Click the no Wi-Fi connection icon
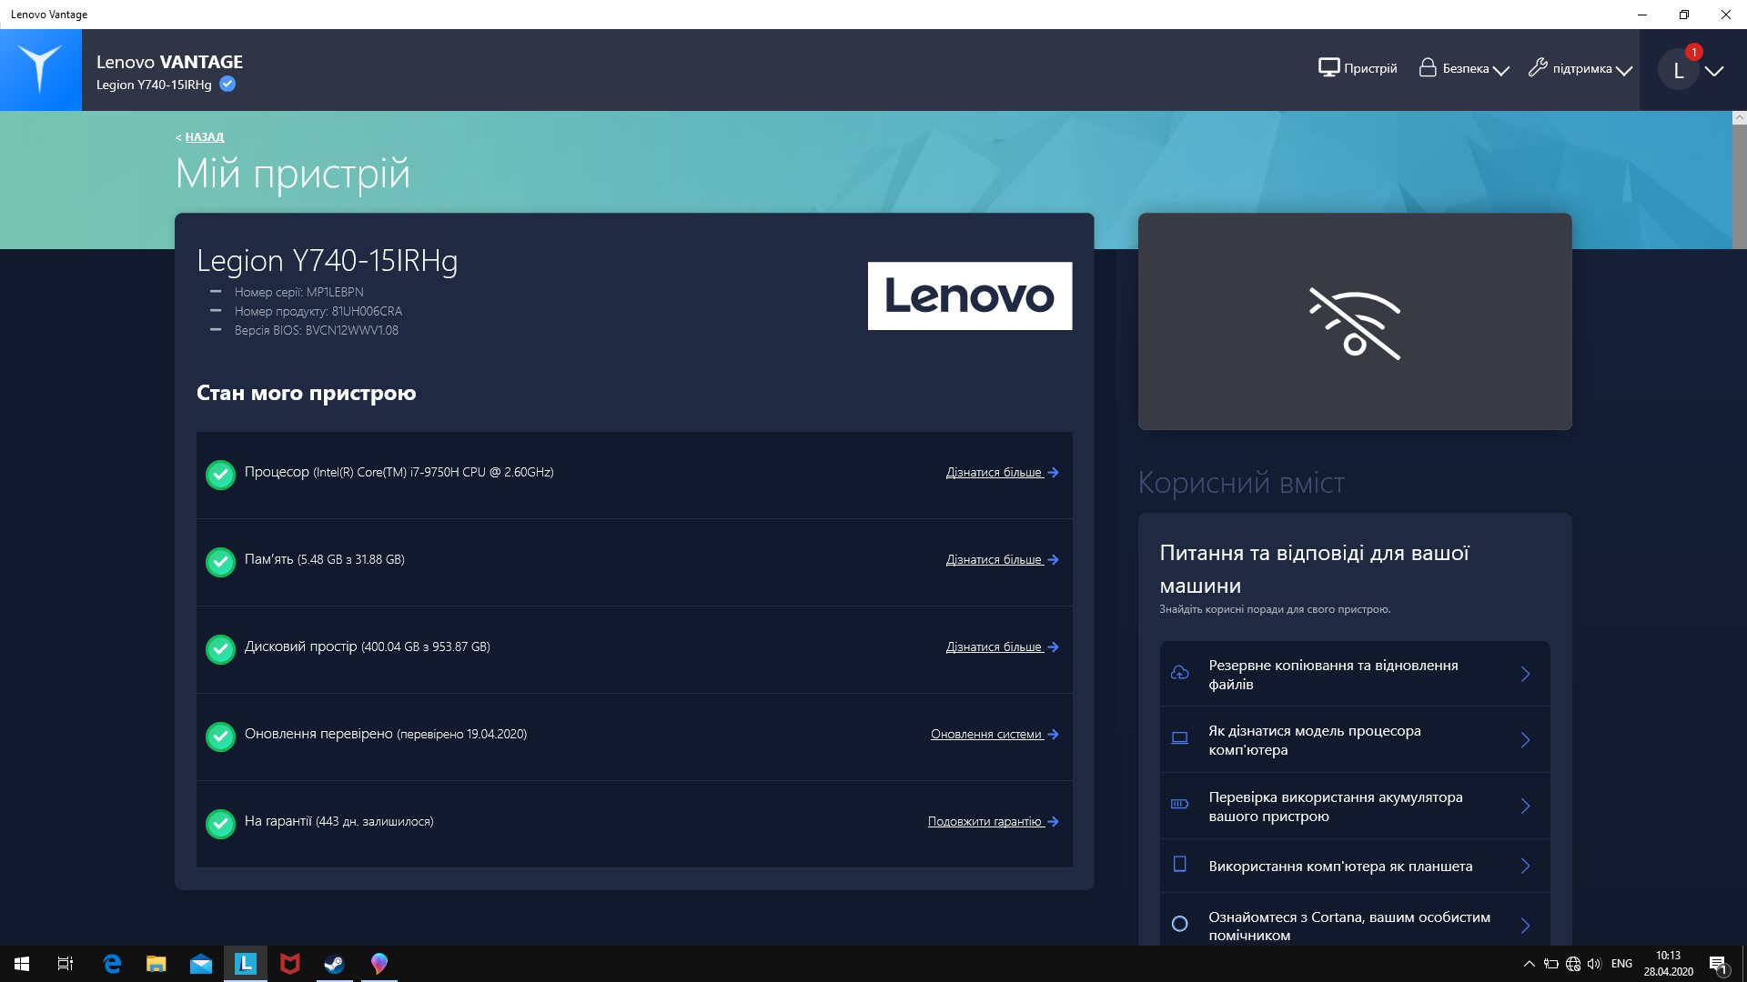 (x=1355, y=323)
